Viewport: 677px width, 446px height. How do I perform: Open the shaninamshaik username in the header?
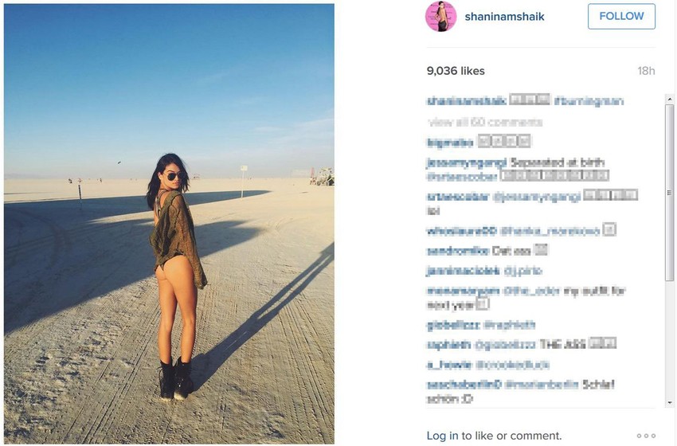point(504,17)
